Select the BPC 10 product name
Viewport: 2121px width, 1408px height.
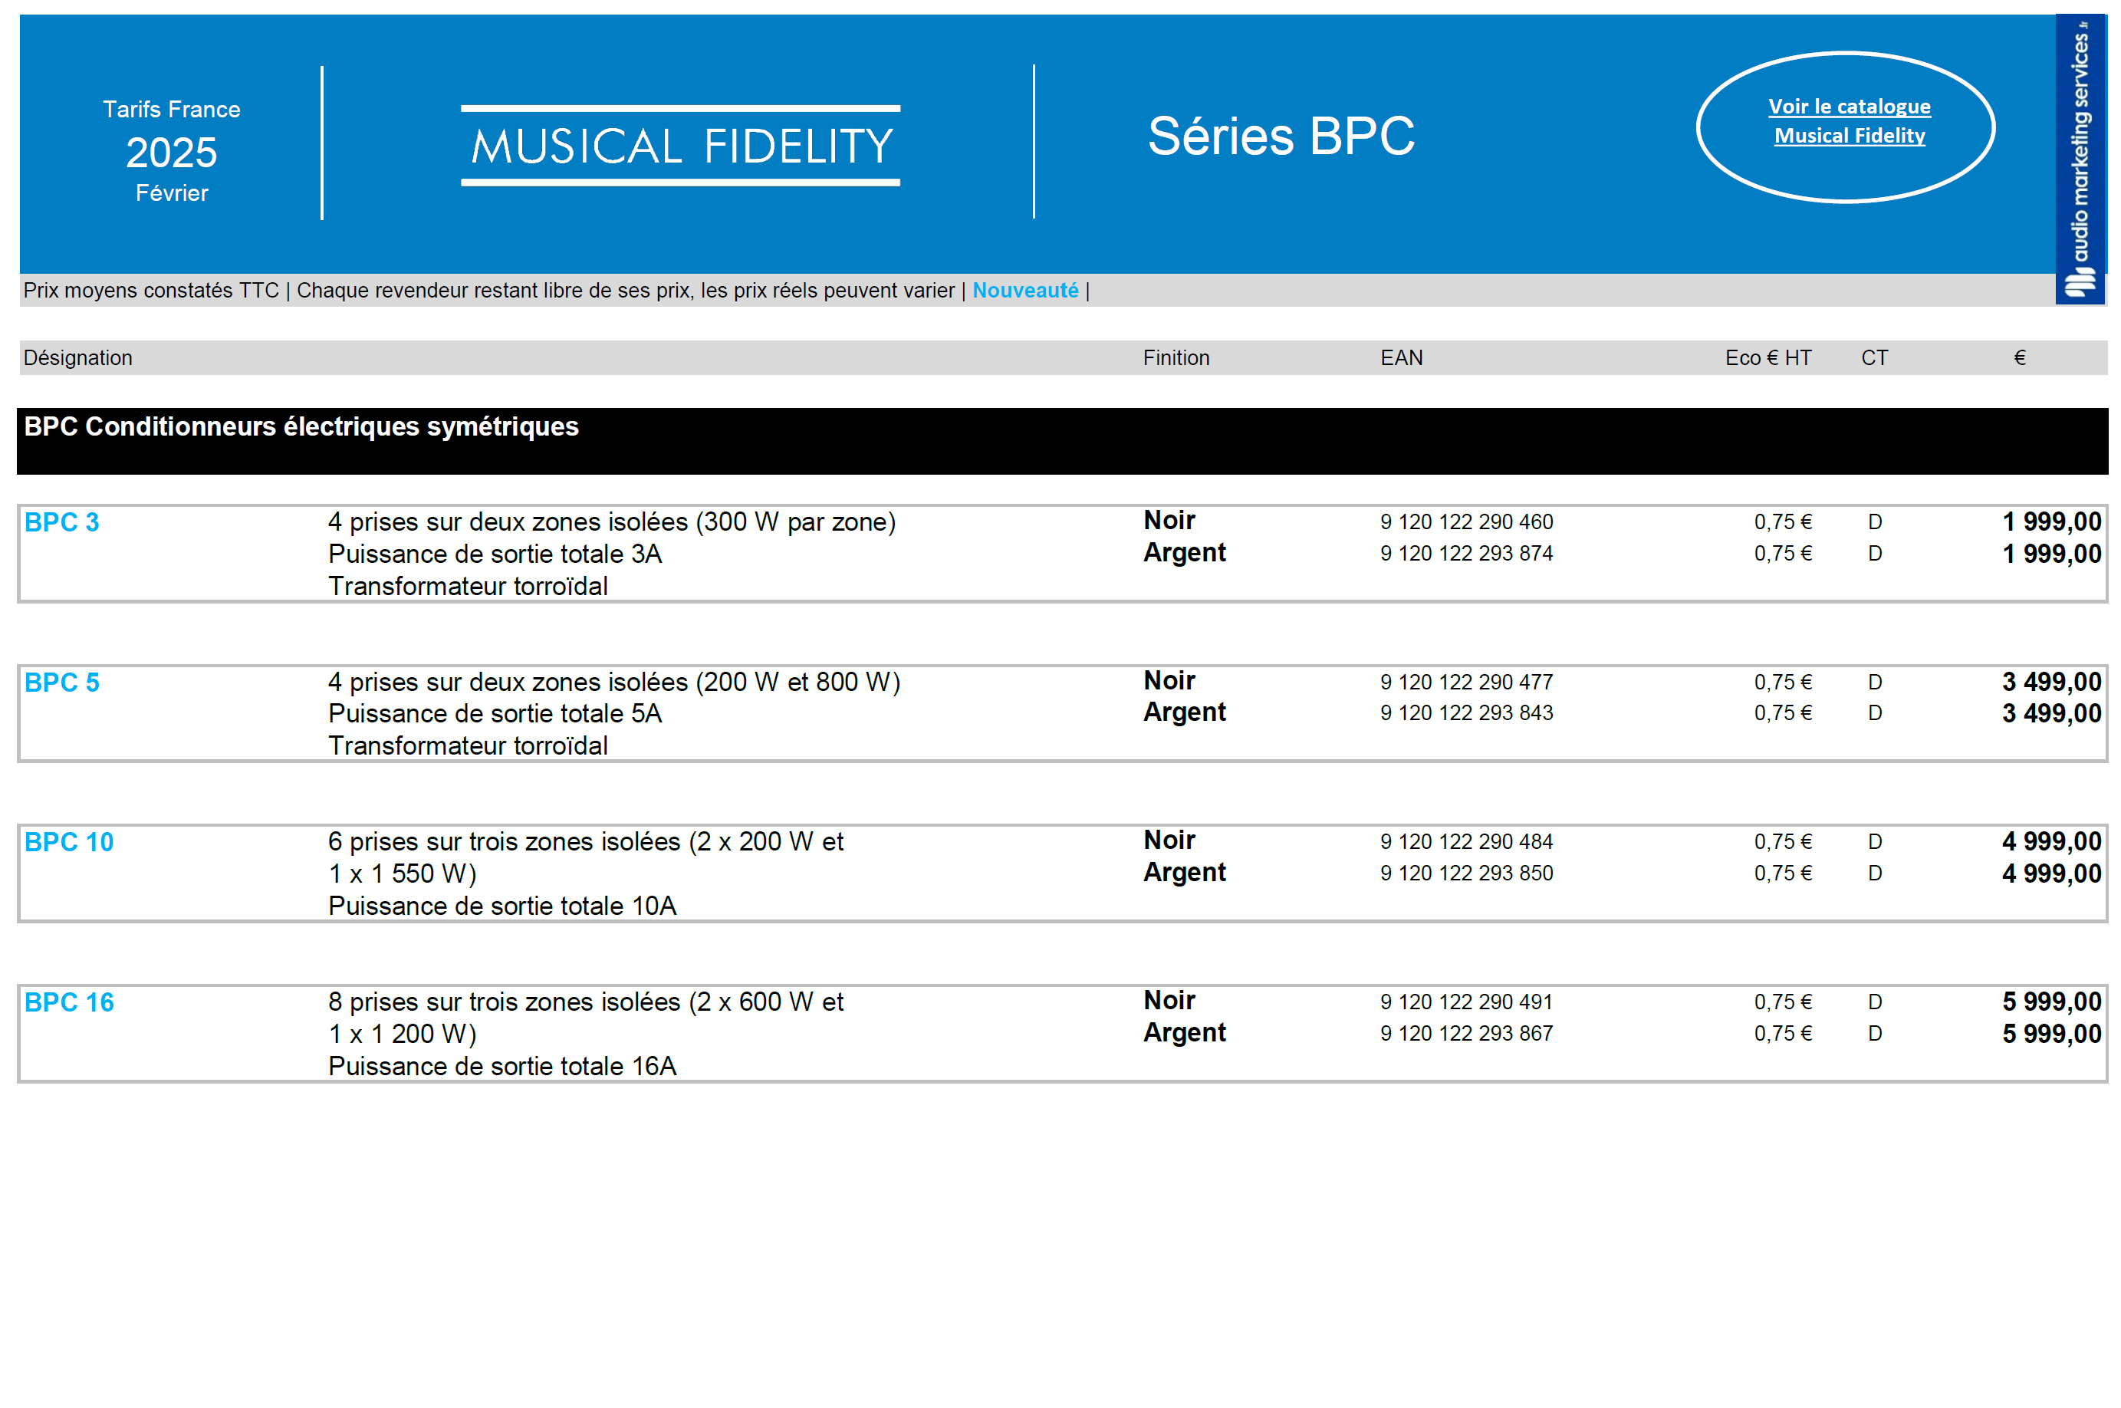(68, 842)
